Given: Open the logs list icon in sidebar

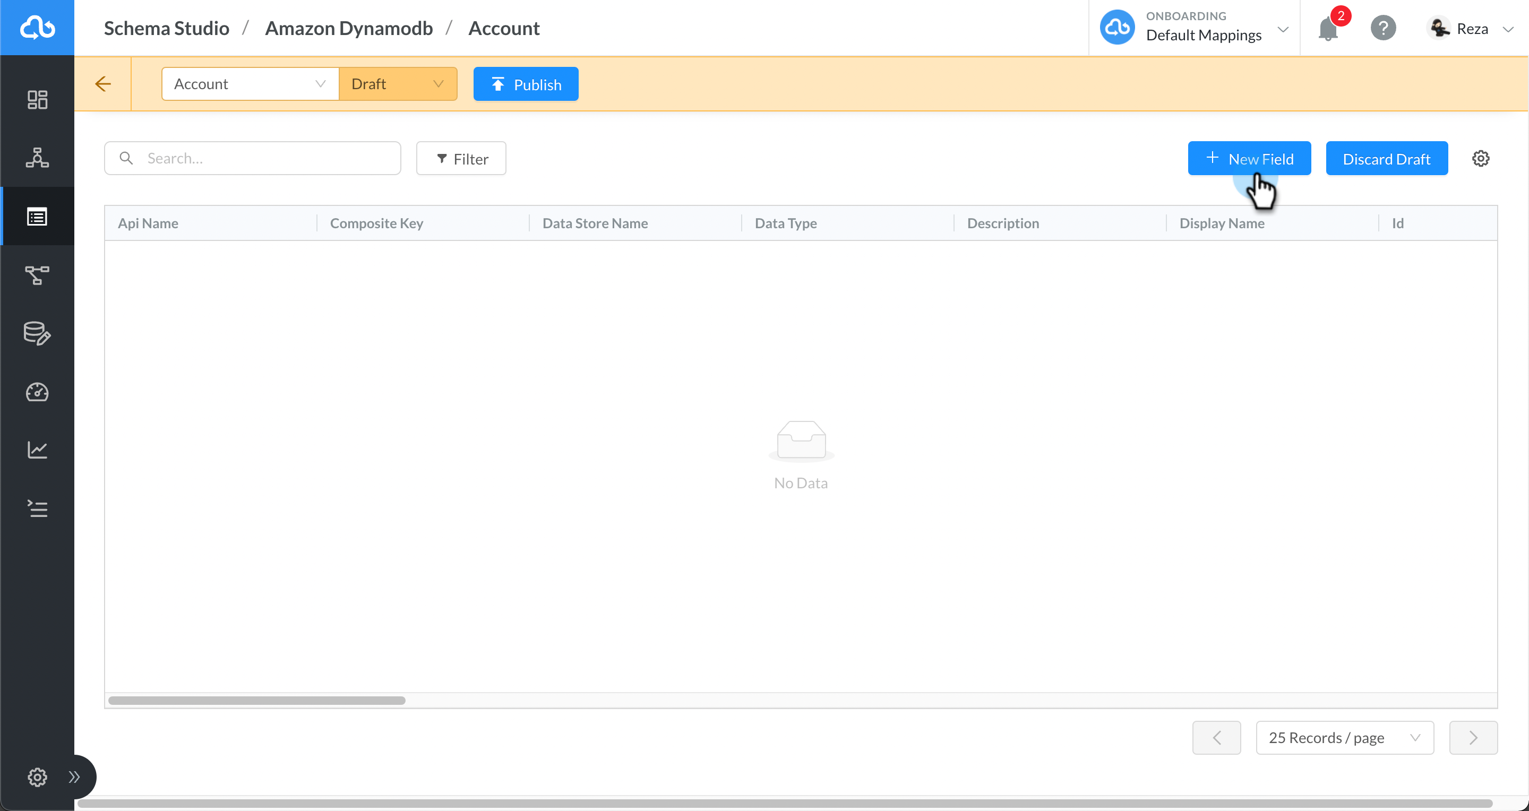Looking at the screenshot, I should 37,508.
